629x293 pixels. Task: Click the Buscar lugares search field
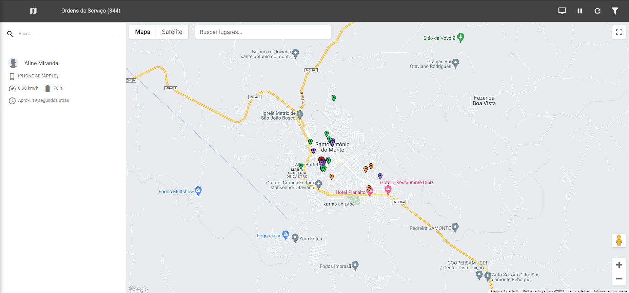[263, 32]
